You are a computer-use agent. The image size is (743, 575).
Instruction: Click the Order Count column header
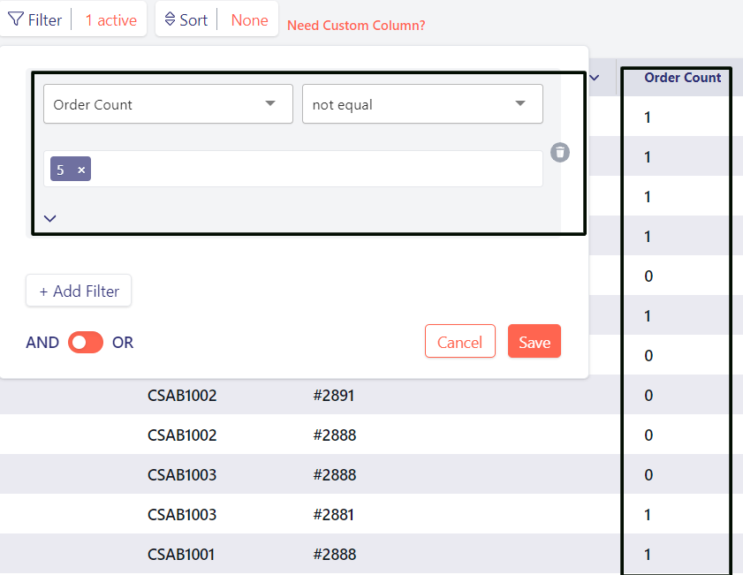[x=682, y=78]
